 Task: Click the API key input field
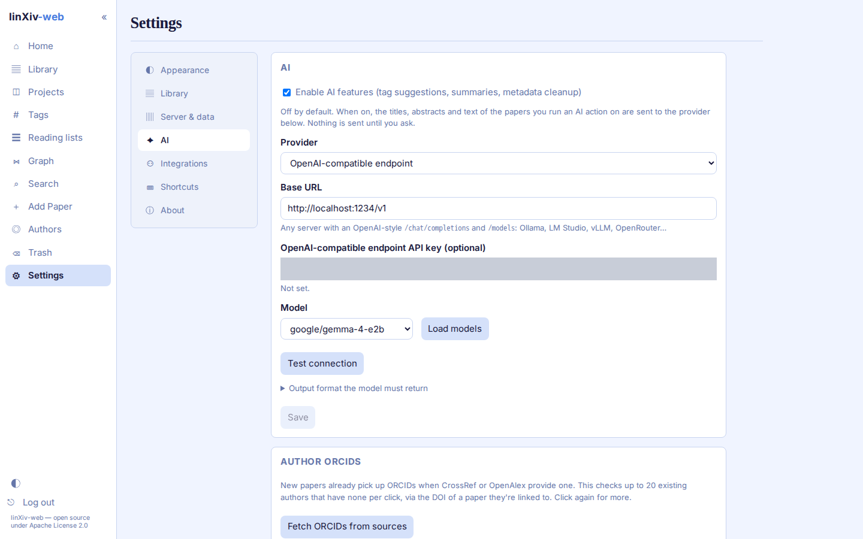(499, 269)
